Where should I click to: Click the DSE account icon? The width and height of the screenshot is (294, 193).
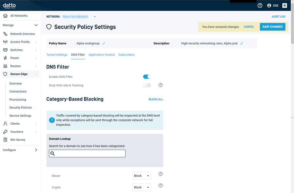click(269, 5)
